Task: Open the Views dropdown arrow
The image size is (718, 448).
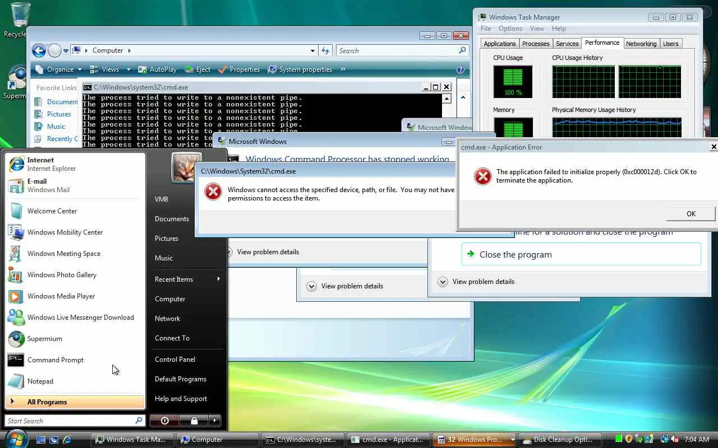Action: point(128,69)
